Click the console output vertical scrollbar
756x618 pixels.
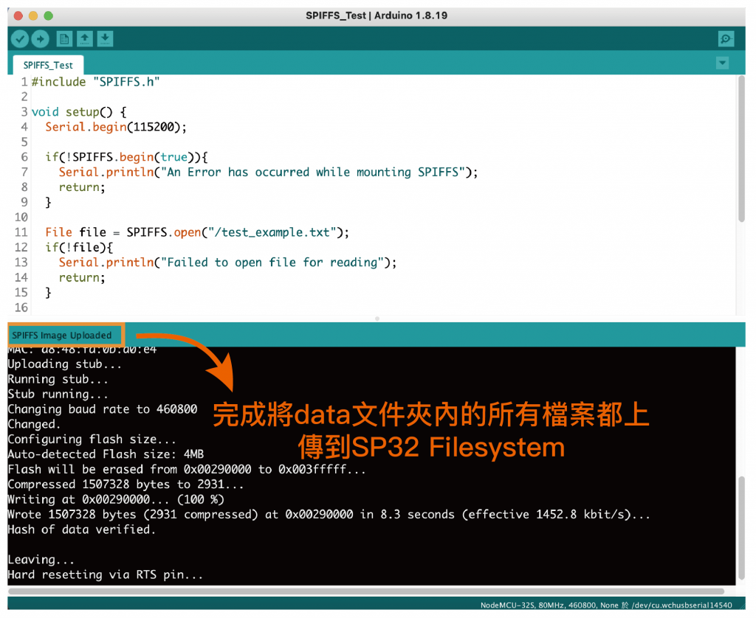[x=741, y=528]
